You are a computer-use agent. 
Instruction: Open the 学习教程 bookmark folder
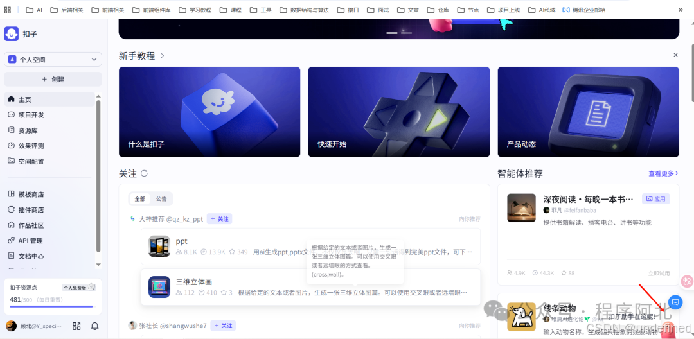[x=195, y=10]
